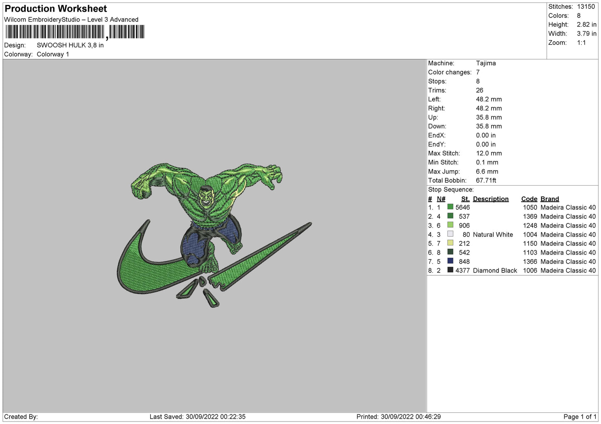This screenshot has height=424, width=601.
Task: Select the pale yellow swatch for code 1150
Action: [450, 243]
